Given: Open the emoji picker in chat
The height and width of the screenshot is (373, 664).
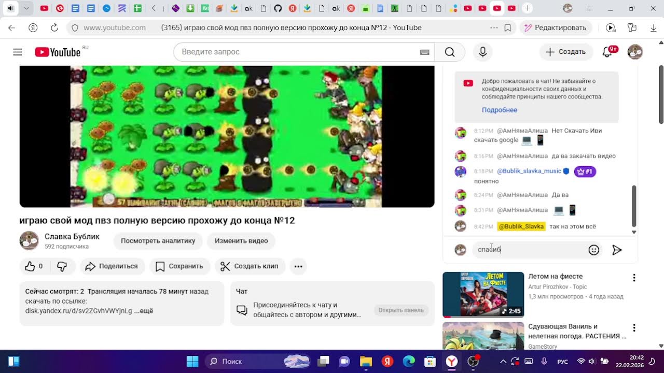Looking at the screenshot, I should (x=594, y=250).
